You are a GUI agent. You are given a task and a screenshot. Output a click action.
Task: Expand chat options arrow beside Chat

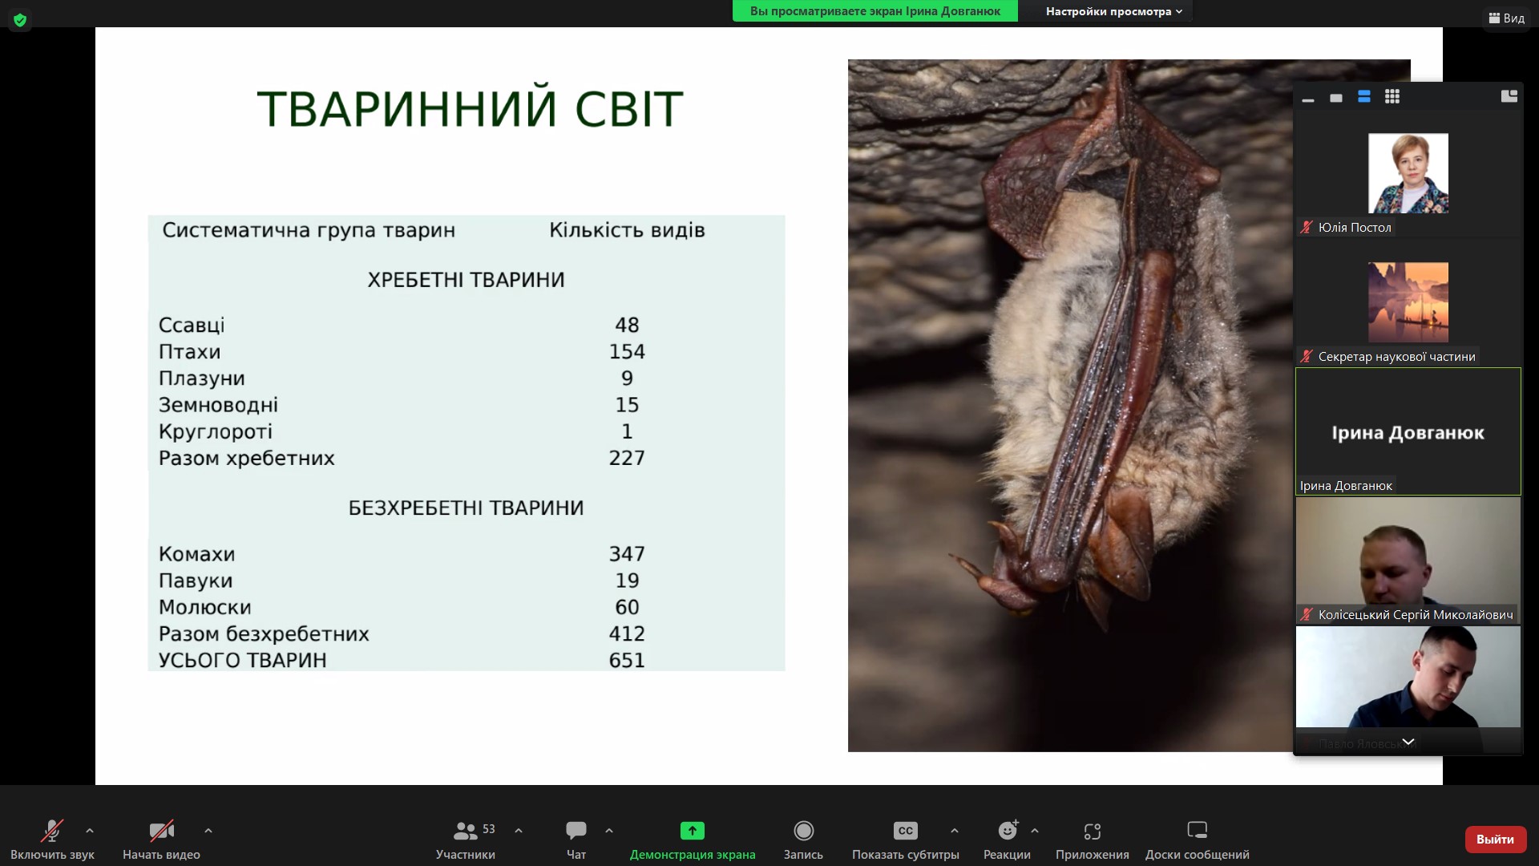(x=609, y=831)
